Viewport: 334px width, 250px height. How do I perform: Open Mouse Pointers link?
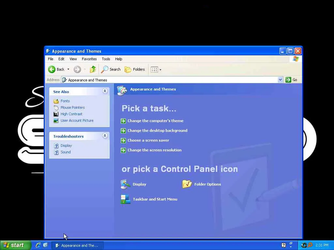pos(73,107)
